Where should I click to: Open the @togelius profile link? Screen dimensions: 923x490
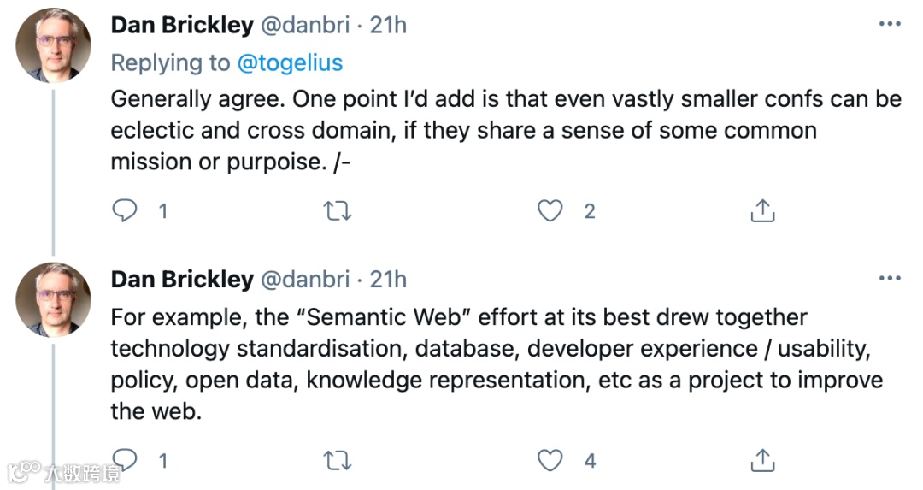point(290,62)
